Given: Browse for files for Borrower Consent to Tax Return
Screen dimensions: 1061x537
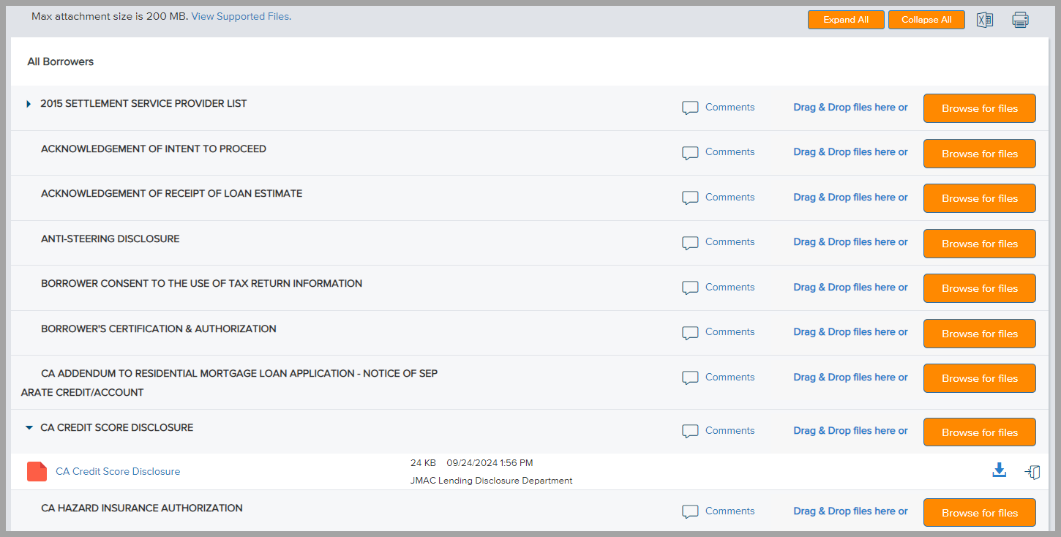Looking at the screenshot, I should coord(979,288).
